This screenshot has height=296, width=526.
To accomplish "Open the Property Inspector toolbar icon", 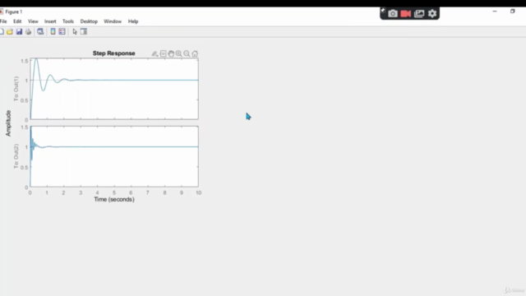I will point(84,31).
